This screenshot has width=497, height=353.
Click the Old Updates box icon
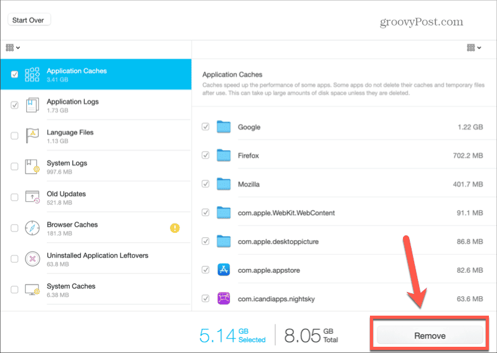click(32, 197)
